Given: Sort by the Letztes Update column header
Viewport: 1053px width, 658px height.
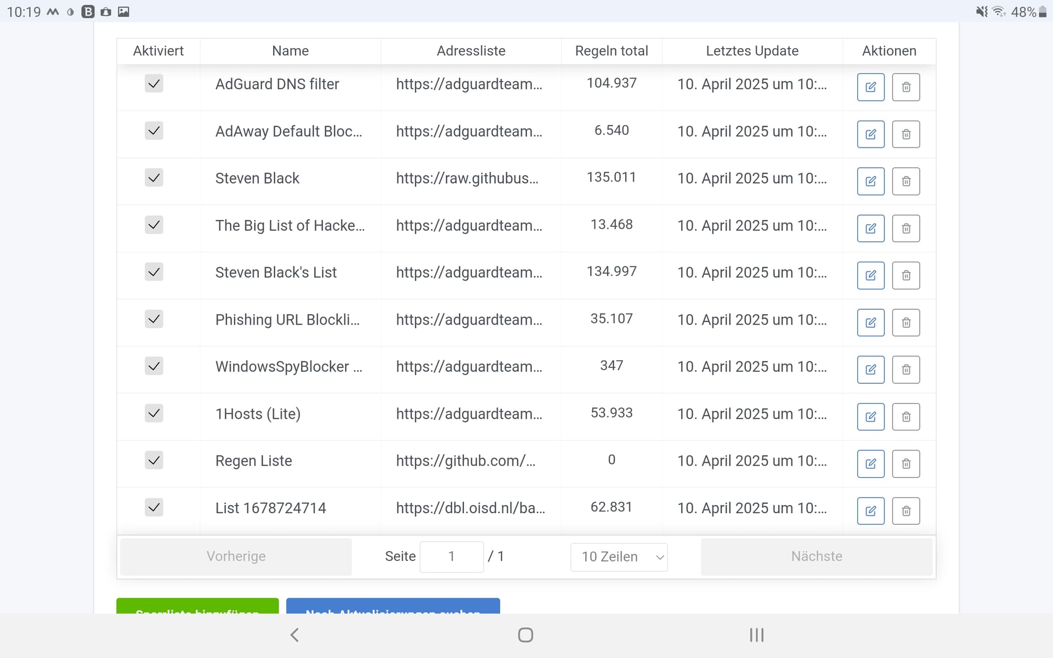Looking at the screenshot, I should coord(751,51).
